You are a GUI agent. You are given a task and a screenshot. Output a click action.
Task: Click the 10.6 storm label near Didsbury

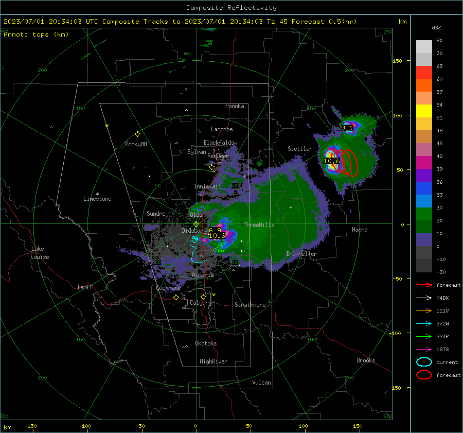(217, 236)
